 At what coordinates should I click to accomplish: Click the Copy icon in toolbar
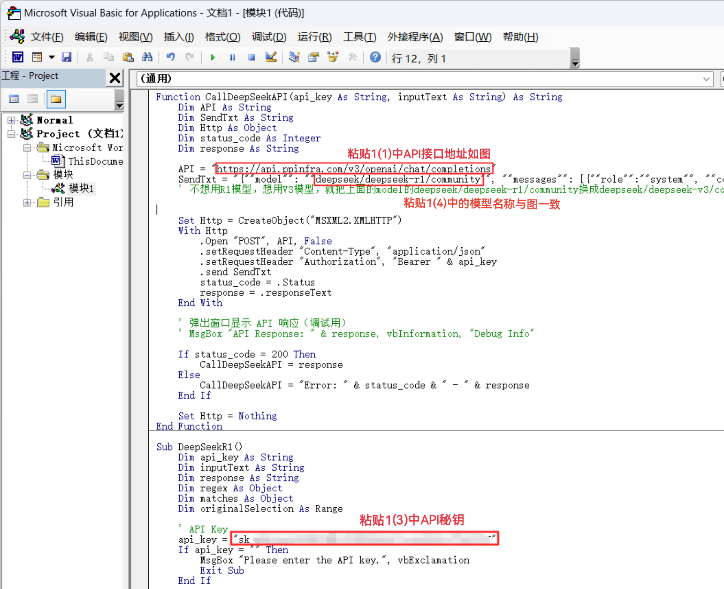click(x=109, y=57)
